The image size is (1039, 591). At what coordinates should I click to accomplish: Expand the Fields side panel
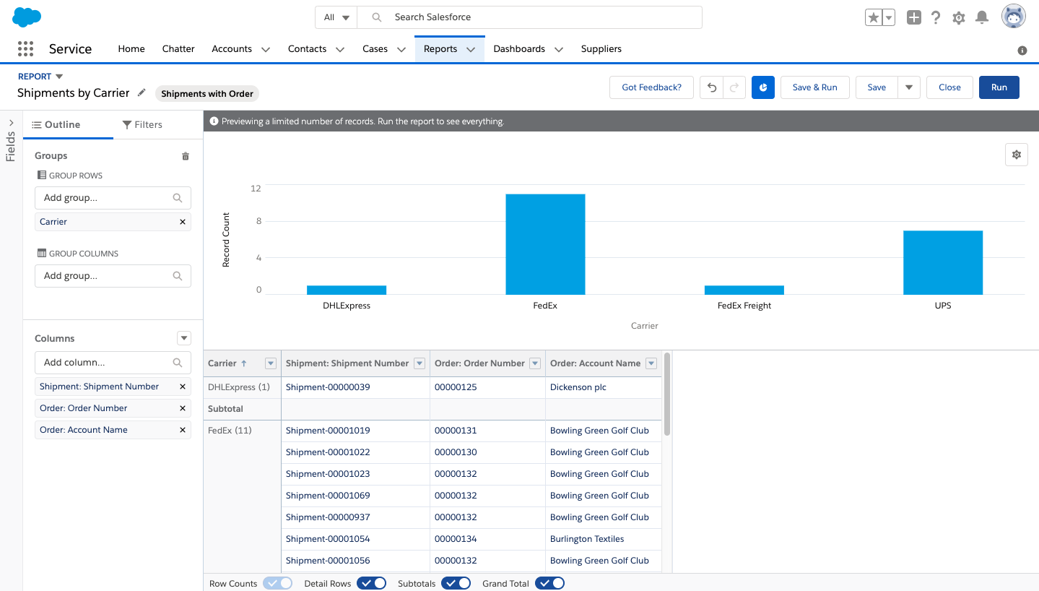click(11, 123)
